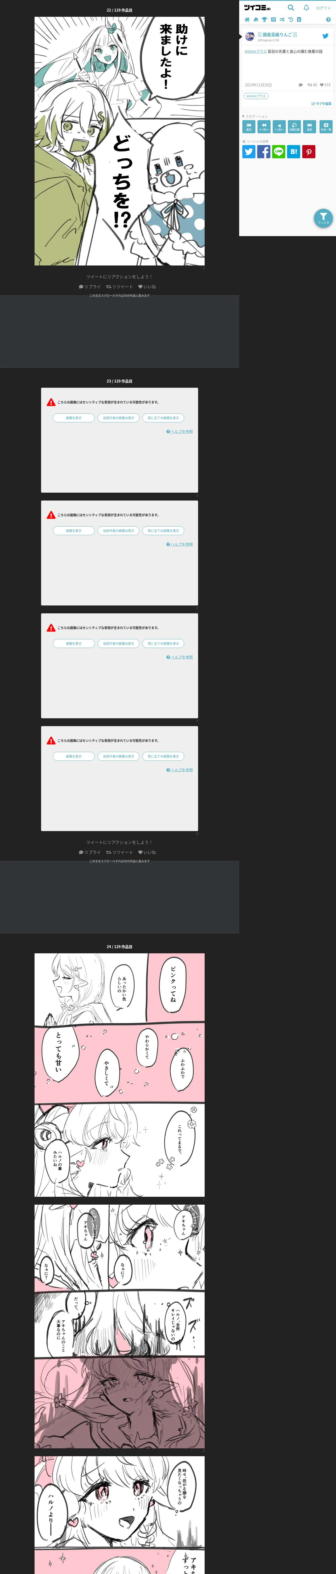Click いいね under work 23
Image resolution: width=336 pixels, height=1574 pixels.
147,852
